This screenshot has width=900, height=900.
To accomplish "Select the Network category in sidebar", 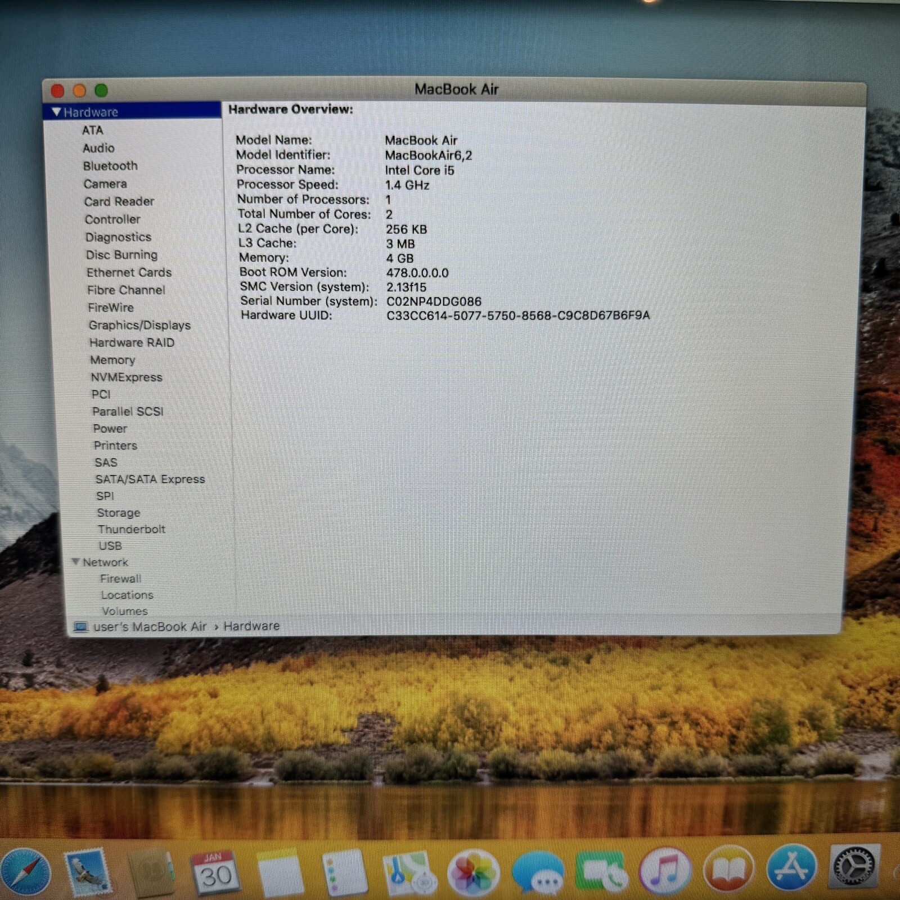I will [x=105, y=562].
